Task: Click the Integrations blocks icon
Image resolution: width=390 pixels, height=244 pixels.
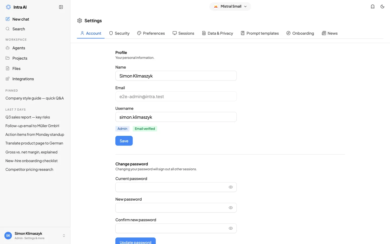Action: coord(8,79)
